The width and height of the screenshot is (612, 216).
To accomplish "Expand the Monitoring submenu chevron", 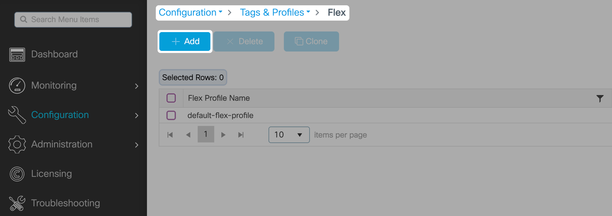I will 137,86.
